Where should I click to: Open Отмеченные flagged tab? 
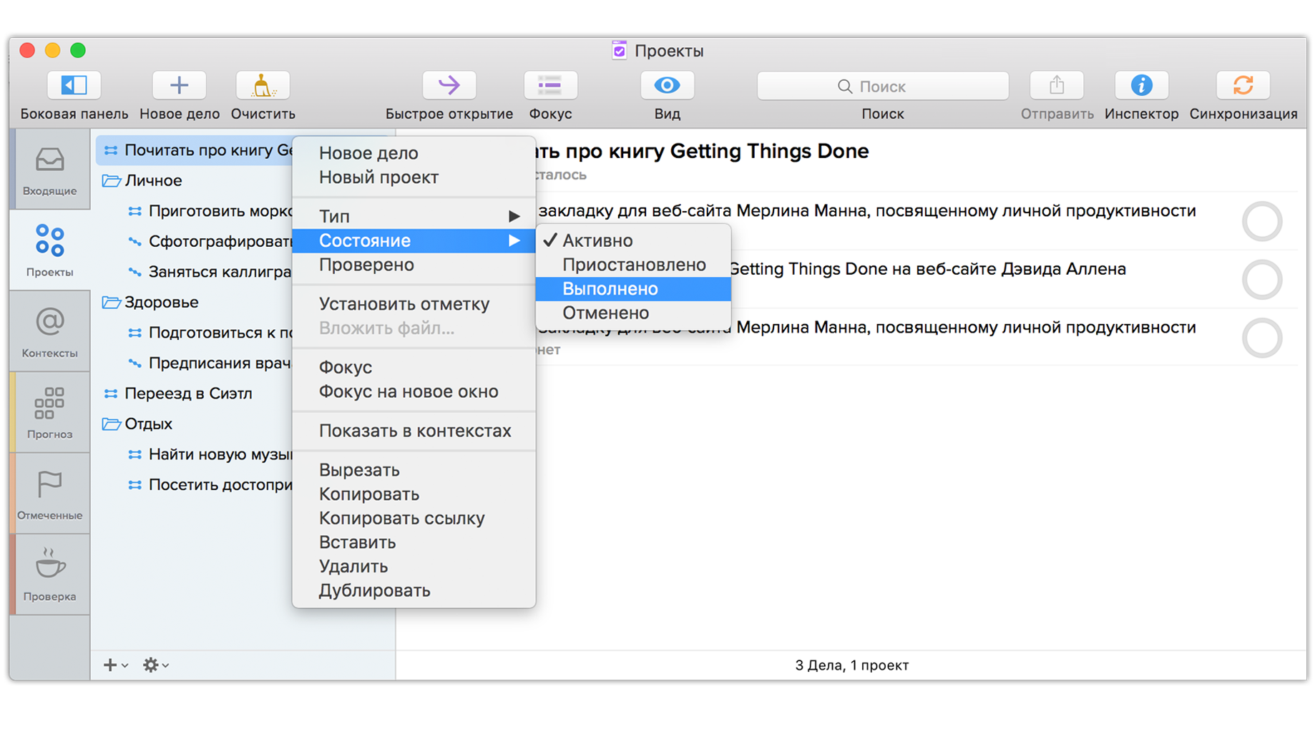[49, 494]
